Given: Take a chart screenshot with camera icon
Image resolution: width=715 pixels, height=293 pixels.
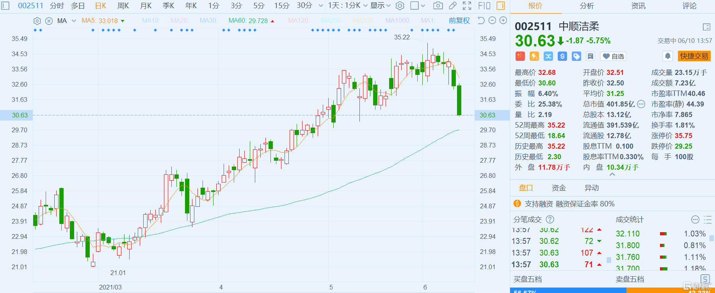Looking at the screenshot, I should [x=438, y=5].
